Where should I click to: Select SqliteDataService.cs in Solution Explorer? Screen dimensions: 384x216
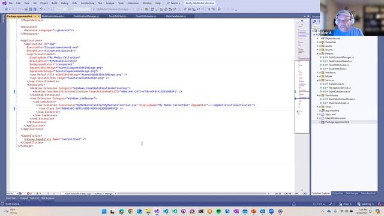[x=339, y=92]
